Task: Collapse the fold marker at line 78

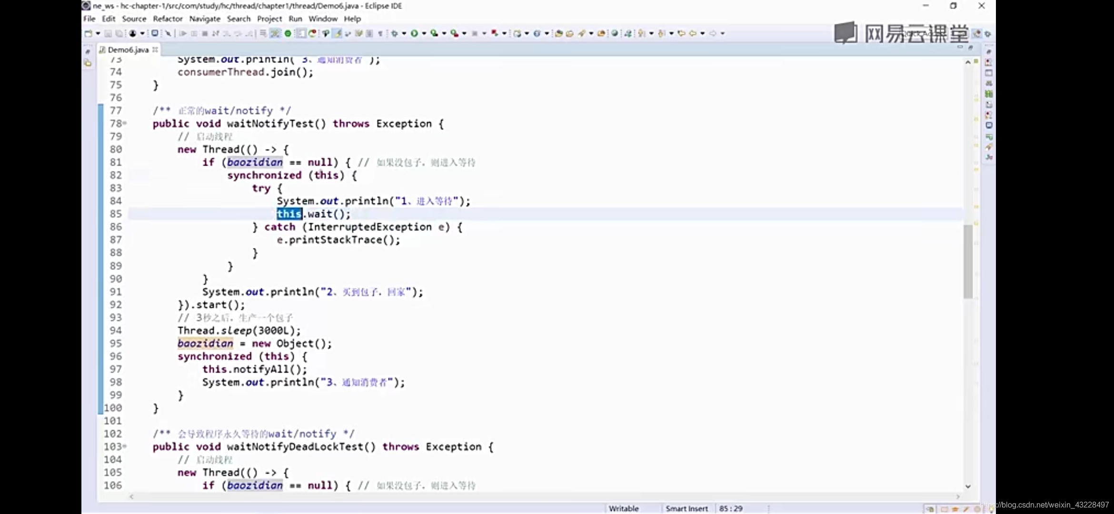Action: (125, 123)
